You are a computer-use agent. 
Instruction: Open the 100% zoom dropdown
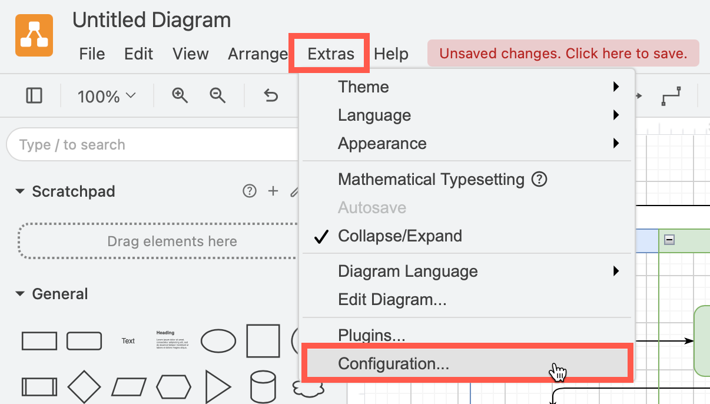(x=107, y=96)
